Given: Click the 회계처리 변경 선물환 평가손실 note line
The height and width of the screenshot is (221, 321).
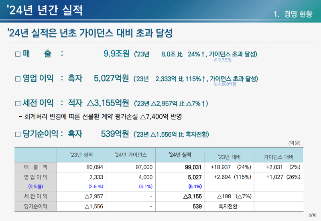Looking at the screenshot, I should [103, 117].
